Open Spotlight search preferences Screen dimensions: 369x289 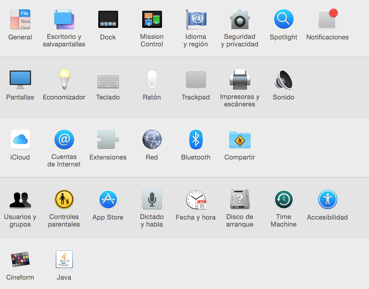(284, 19)
